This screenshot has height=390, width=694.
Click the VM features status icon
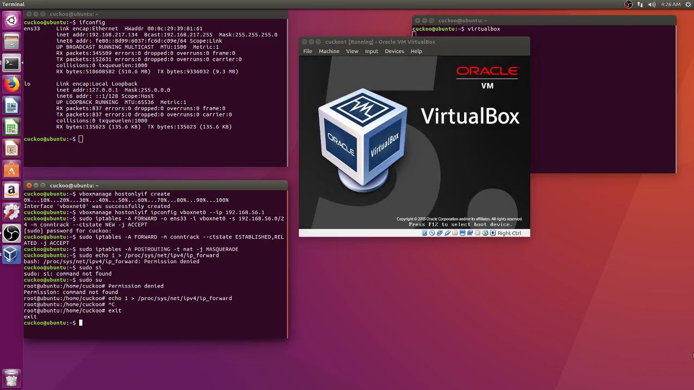pyautogui.click(x=478, y=233)
